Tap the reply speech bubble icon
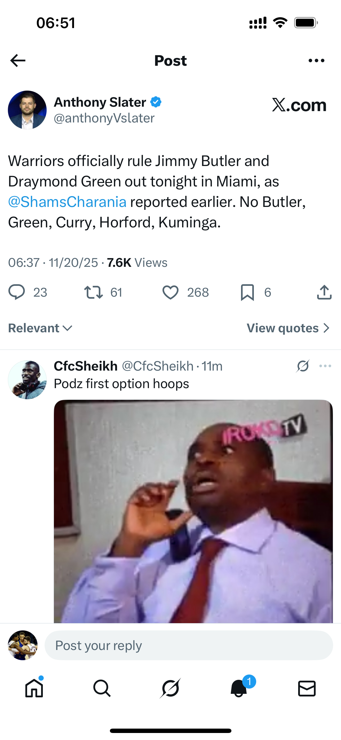341x740 pixels. [x=17, y=292]
